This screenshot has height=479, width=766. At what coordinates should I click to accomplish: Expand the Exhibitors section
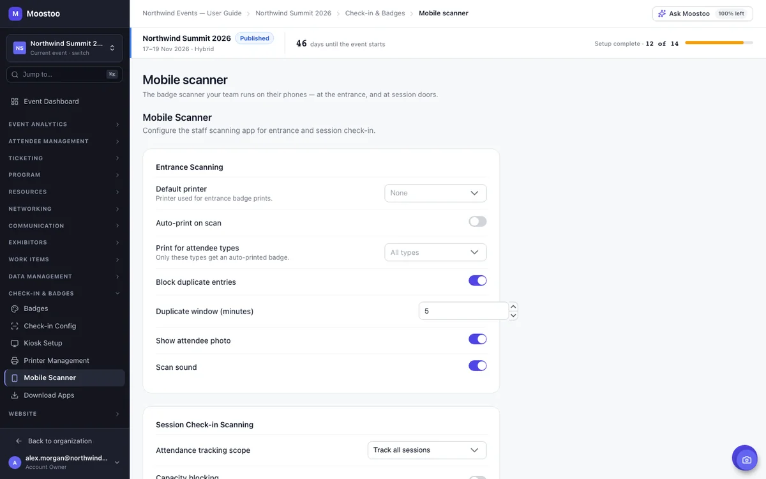(x=64, y=243)
